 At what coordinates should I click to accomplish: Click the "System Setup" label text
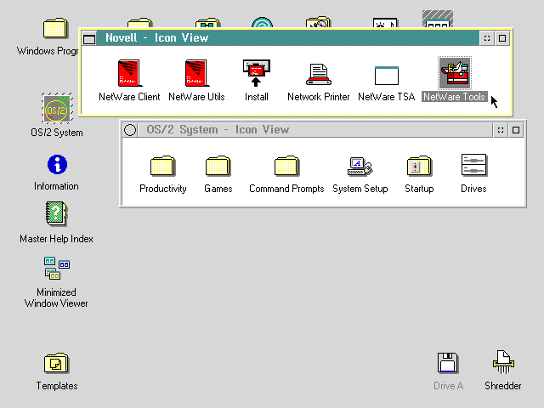360,189
